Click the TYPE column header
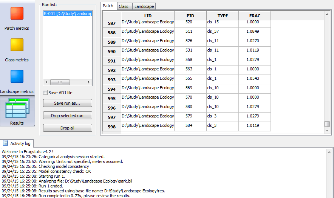This screenshot has height=198, width=334. 223,16
